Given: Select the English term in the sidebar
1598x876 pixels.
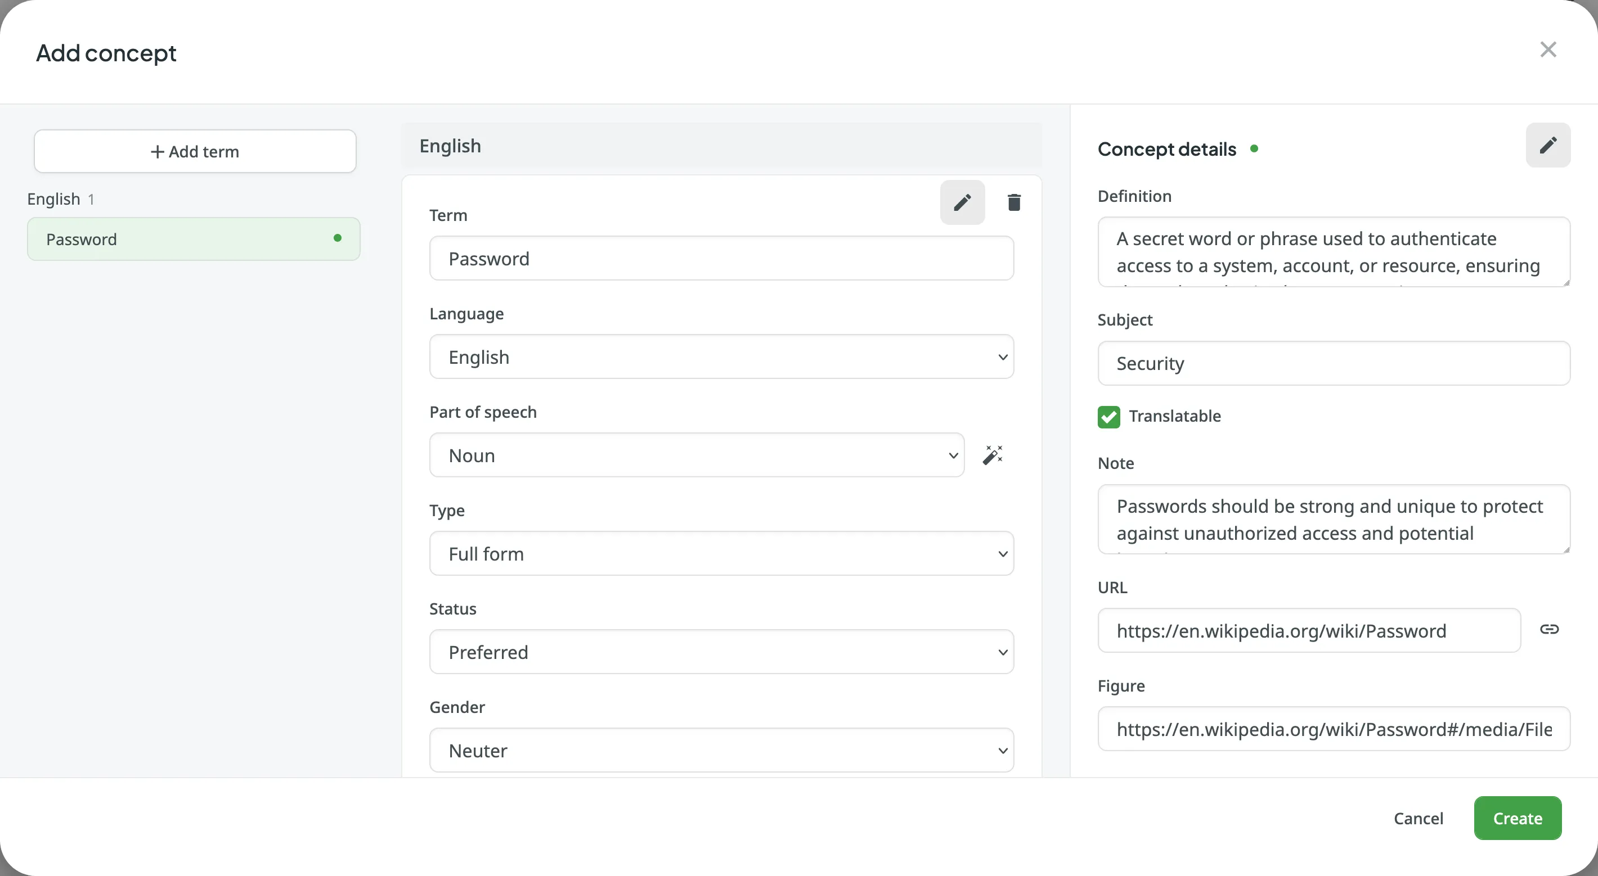Looking at the screenshot, I should click(194, 238).
